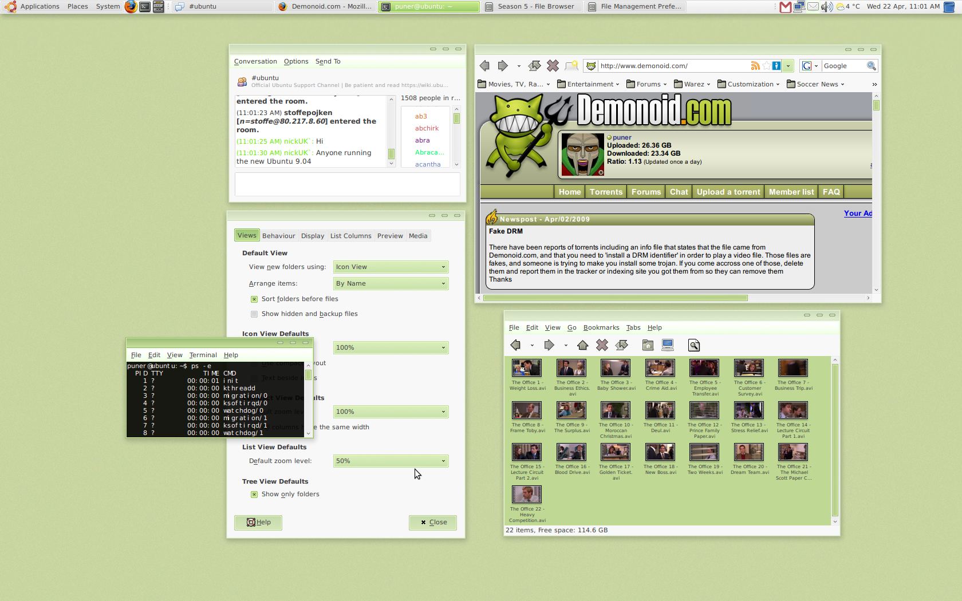Expand the Warez bookmarks folder
The image size is (962, 601).
pyautogui.click(x=692, y=84)
